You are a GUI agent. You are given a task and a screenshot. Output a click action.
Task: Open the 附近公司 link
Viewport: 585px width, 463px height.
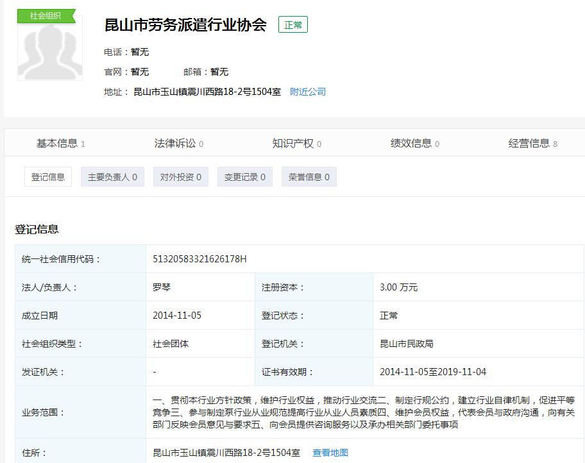point(308,92)
